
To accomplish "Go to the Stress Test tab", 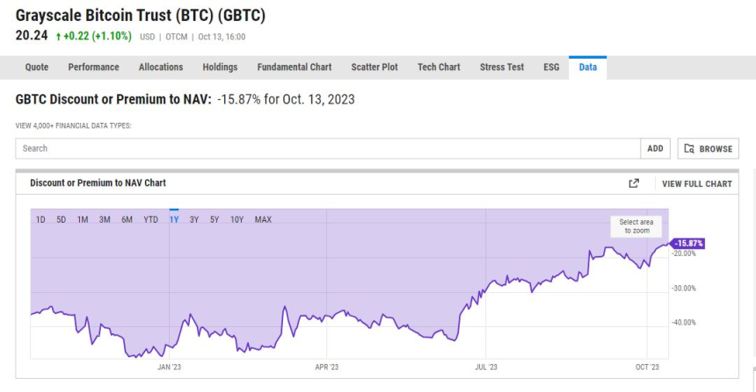I will tap(501, 68).
